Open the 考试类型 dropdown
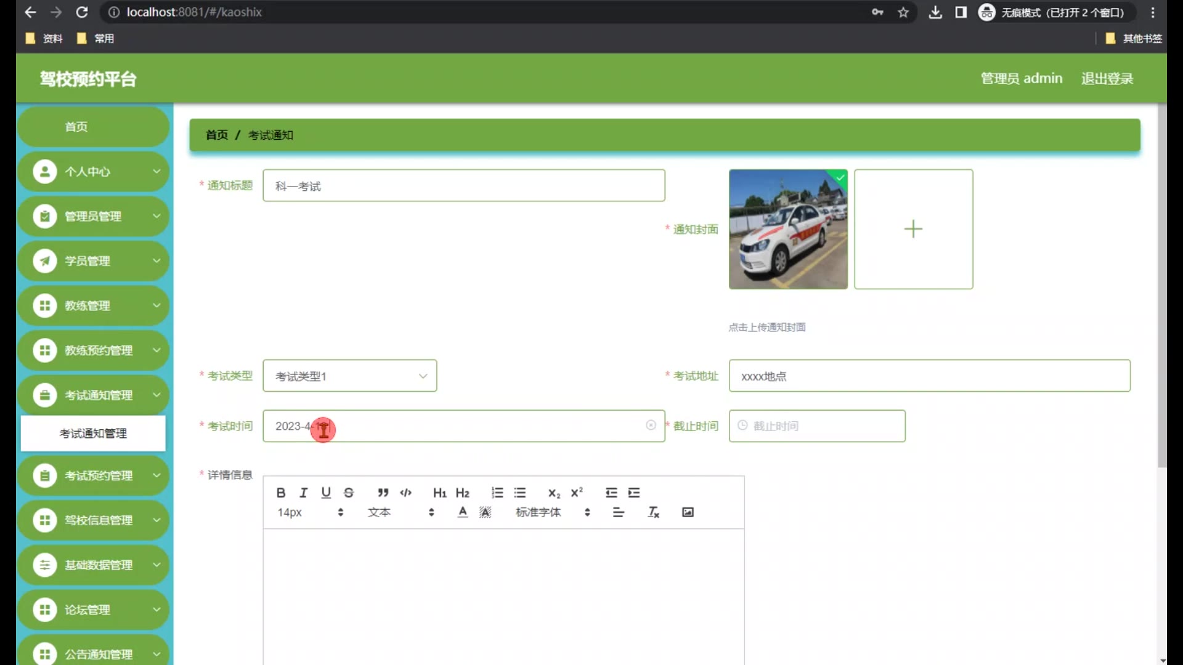 point(349,376)
